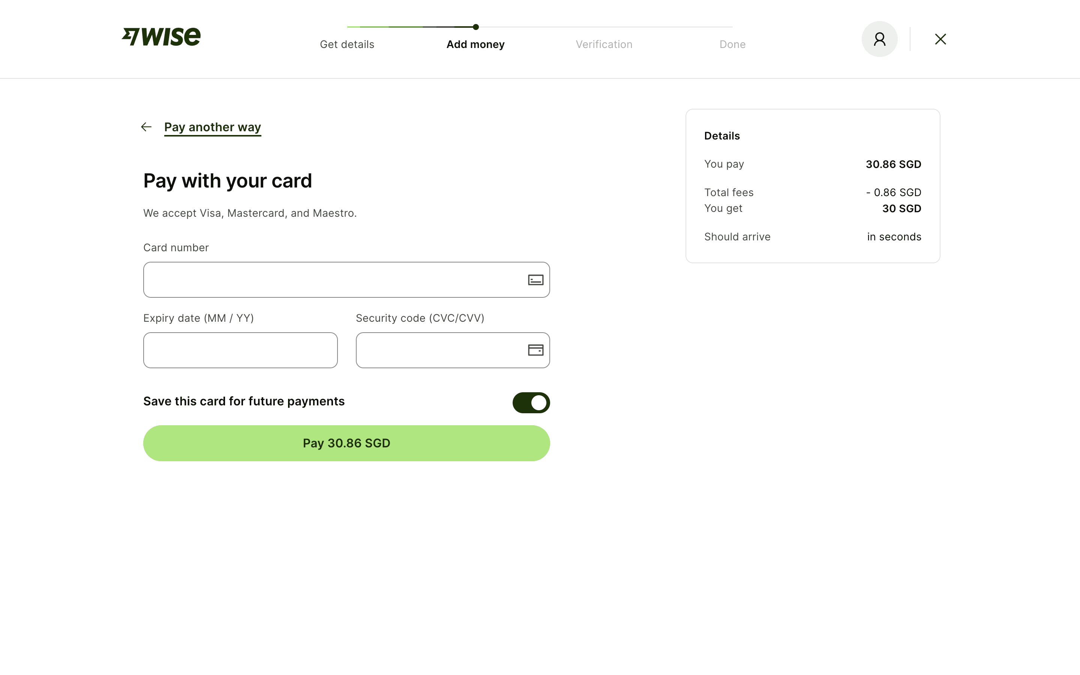
Task: Click the Save this card label text
Action: click(244, 401)
